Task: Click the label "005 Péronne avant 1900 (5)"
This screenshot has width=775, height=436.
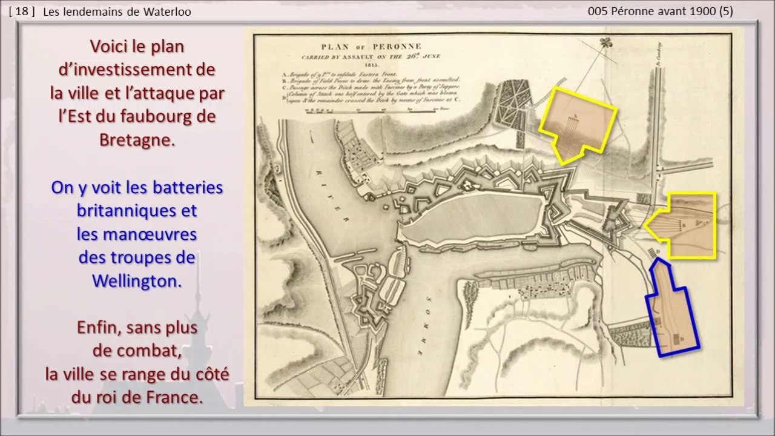Action: tap(661, 12)
